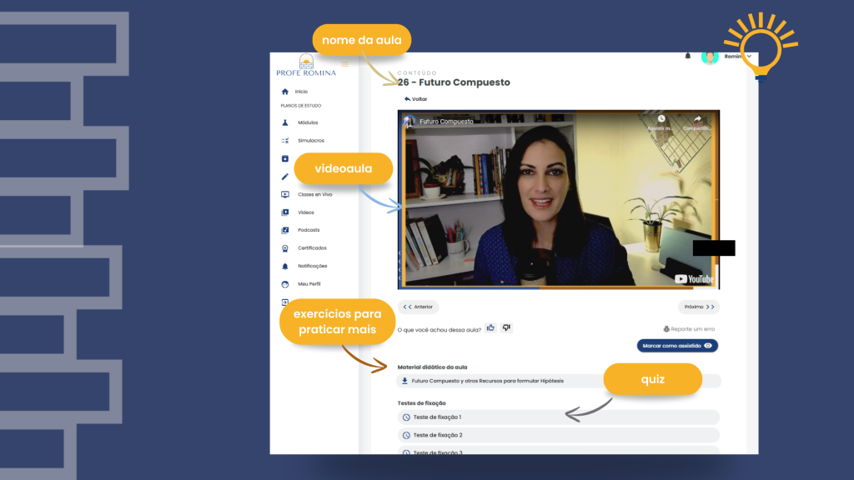
Task: Select Podcasts in the sidebar menu
Action: [x=309, y=230]
